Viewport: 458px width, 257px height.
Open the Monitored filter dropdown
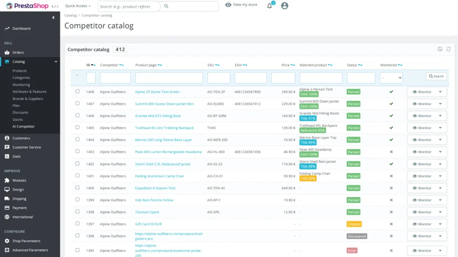[391, 78]
